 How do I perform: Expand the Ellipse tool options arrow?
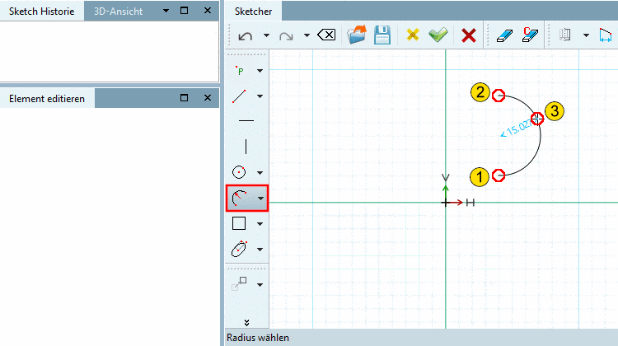[260, 249]
